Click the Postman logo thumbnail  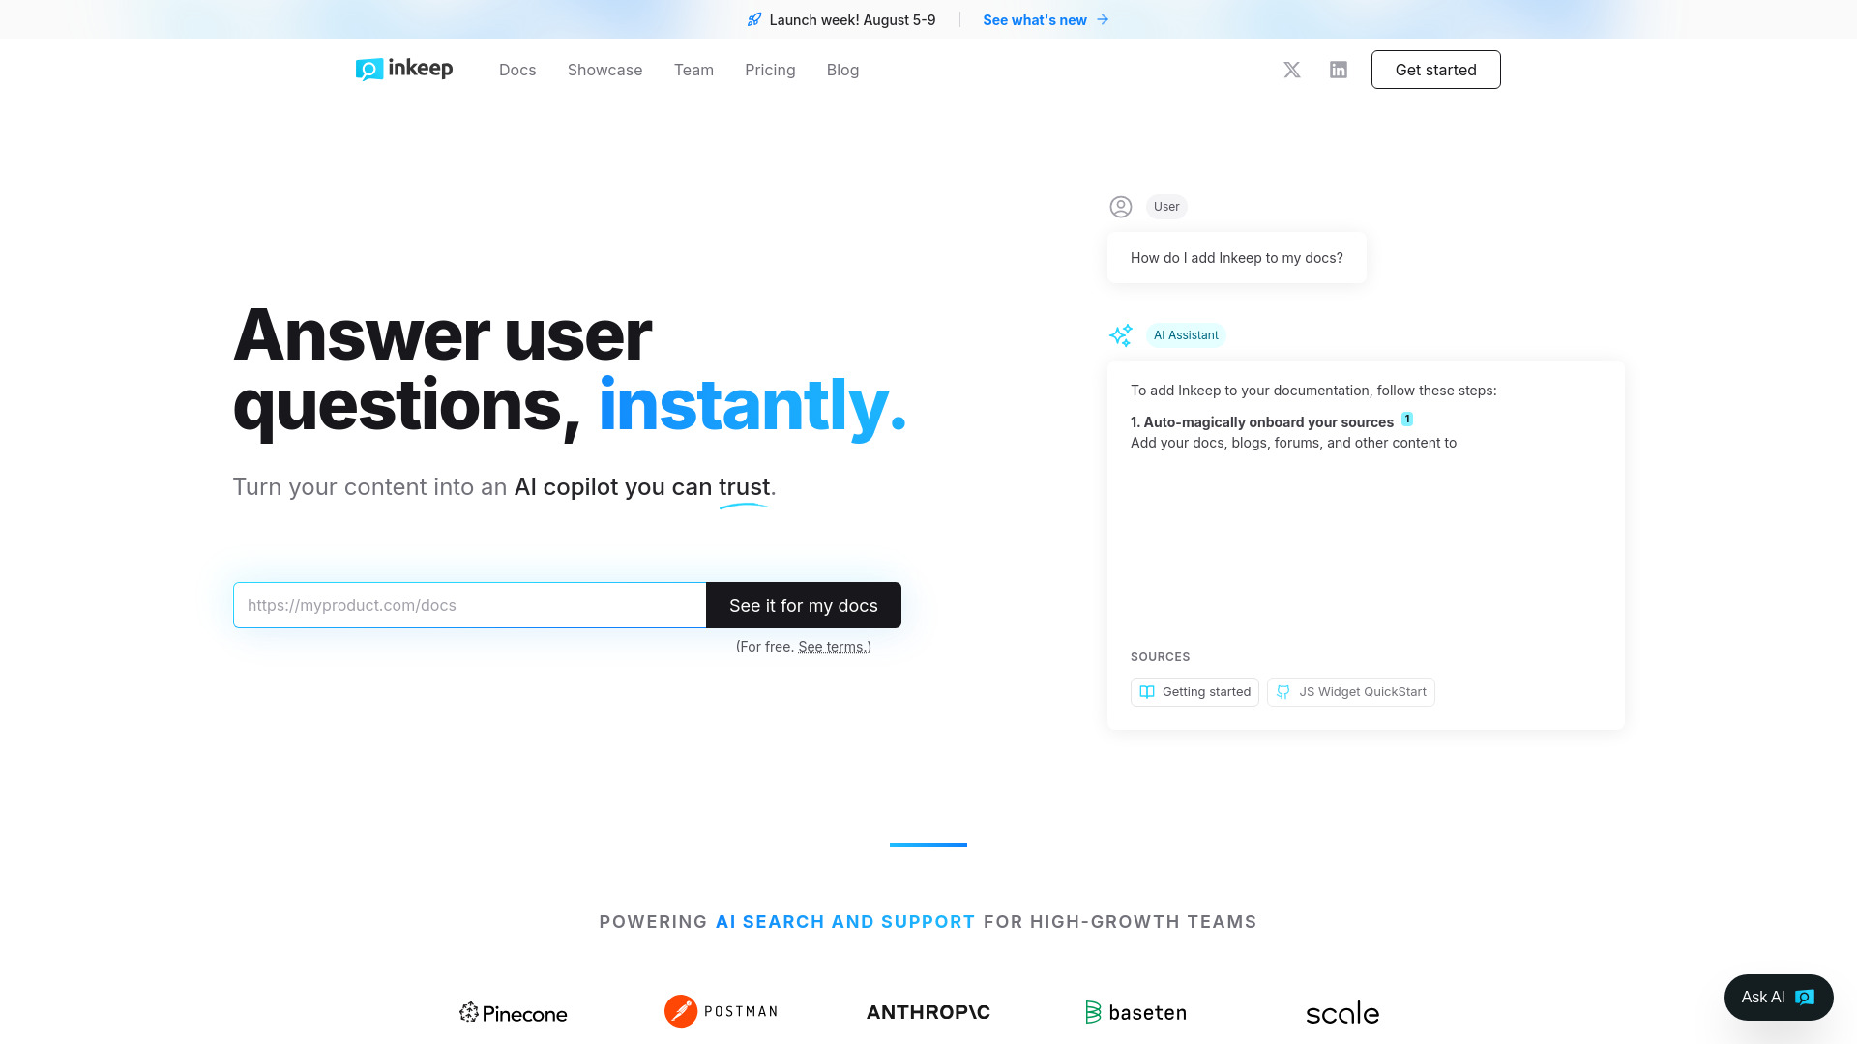(721, 1011)
